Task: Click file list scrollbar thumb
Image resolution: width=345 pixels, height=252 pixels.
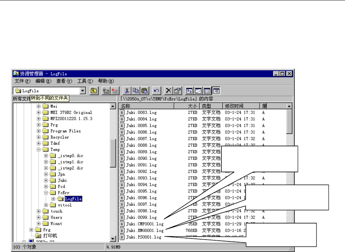Action: [289, 121]
